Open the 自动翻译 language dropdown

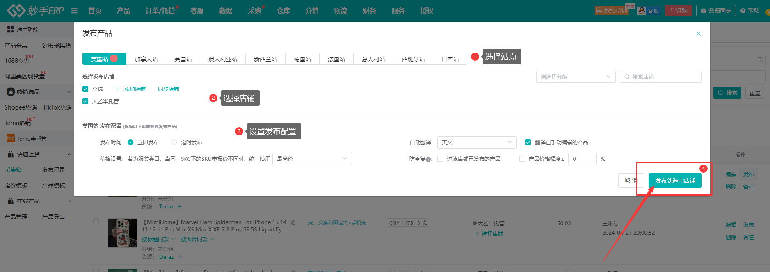[x=476, y=142]
